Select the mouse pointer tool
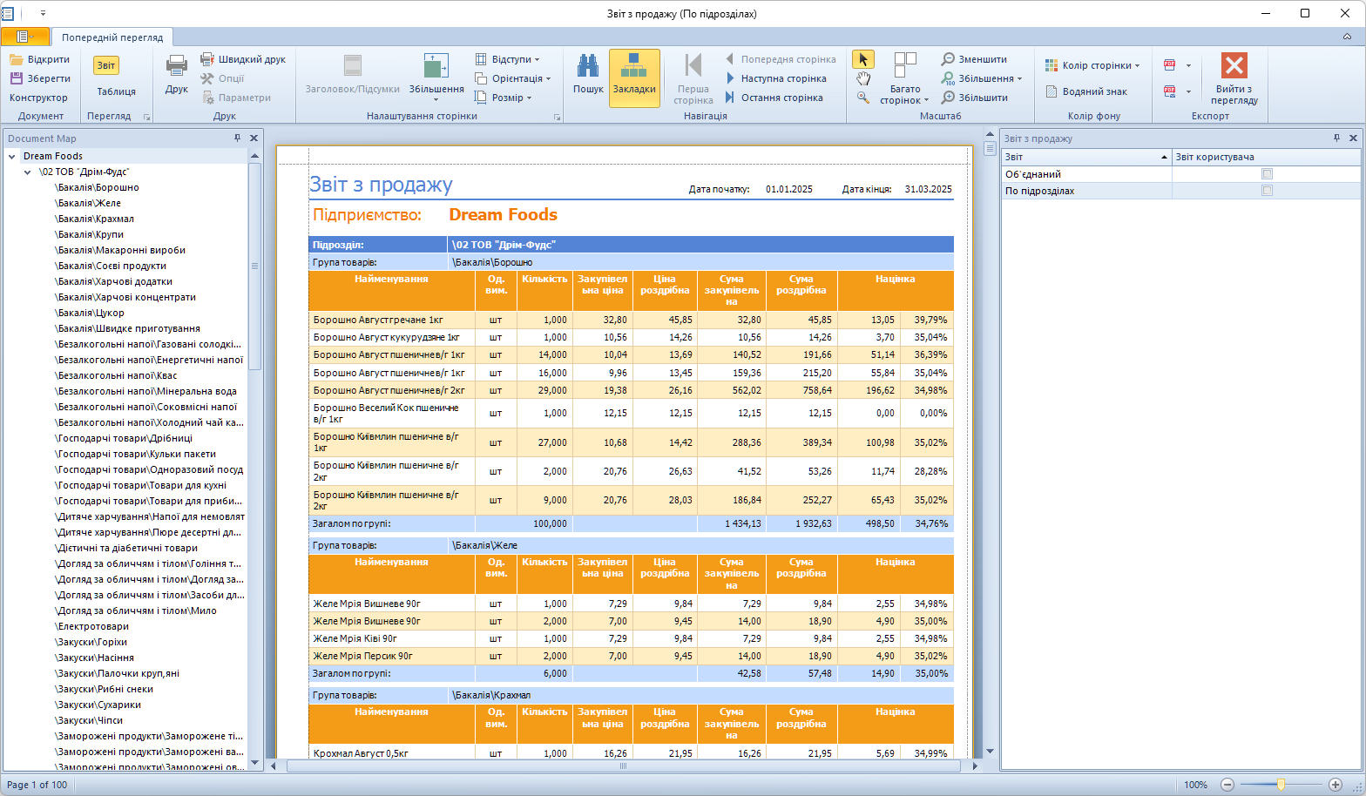 pos(862,59)
